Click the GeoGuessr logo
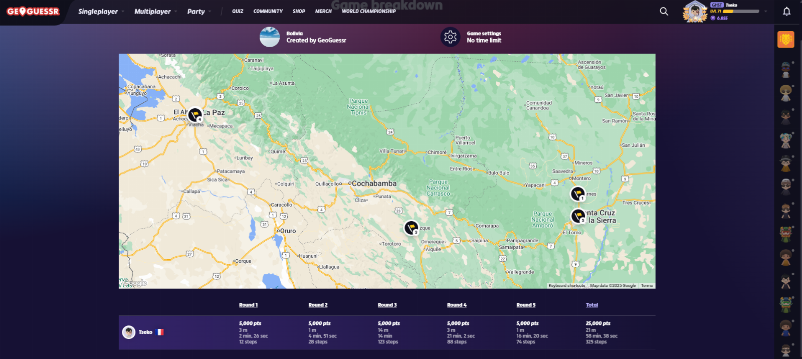This screenshot has height=359, width=802. point(33,12)
